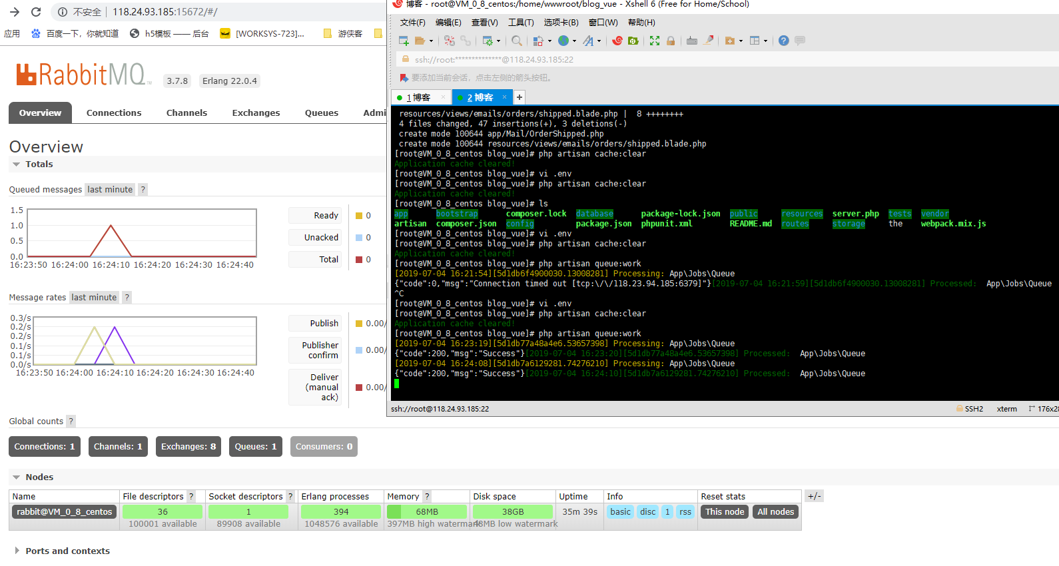Open Xshell help question mark icon
The height and width of the screenshot is (566, 1059).
(784, 41)
